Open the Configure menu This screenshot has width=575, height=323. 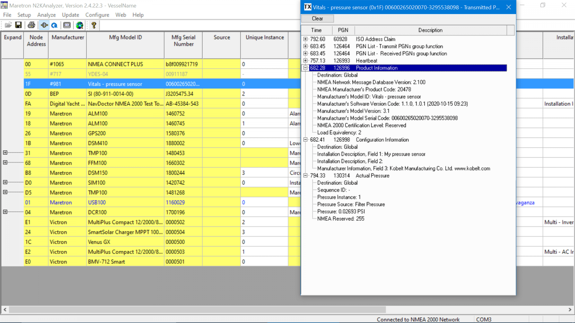coord(97,15)
